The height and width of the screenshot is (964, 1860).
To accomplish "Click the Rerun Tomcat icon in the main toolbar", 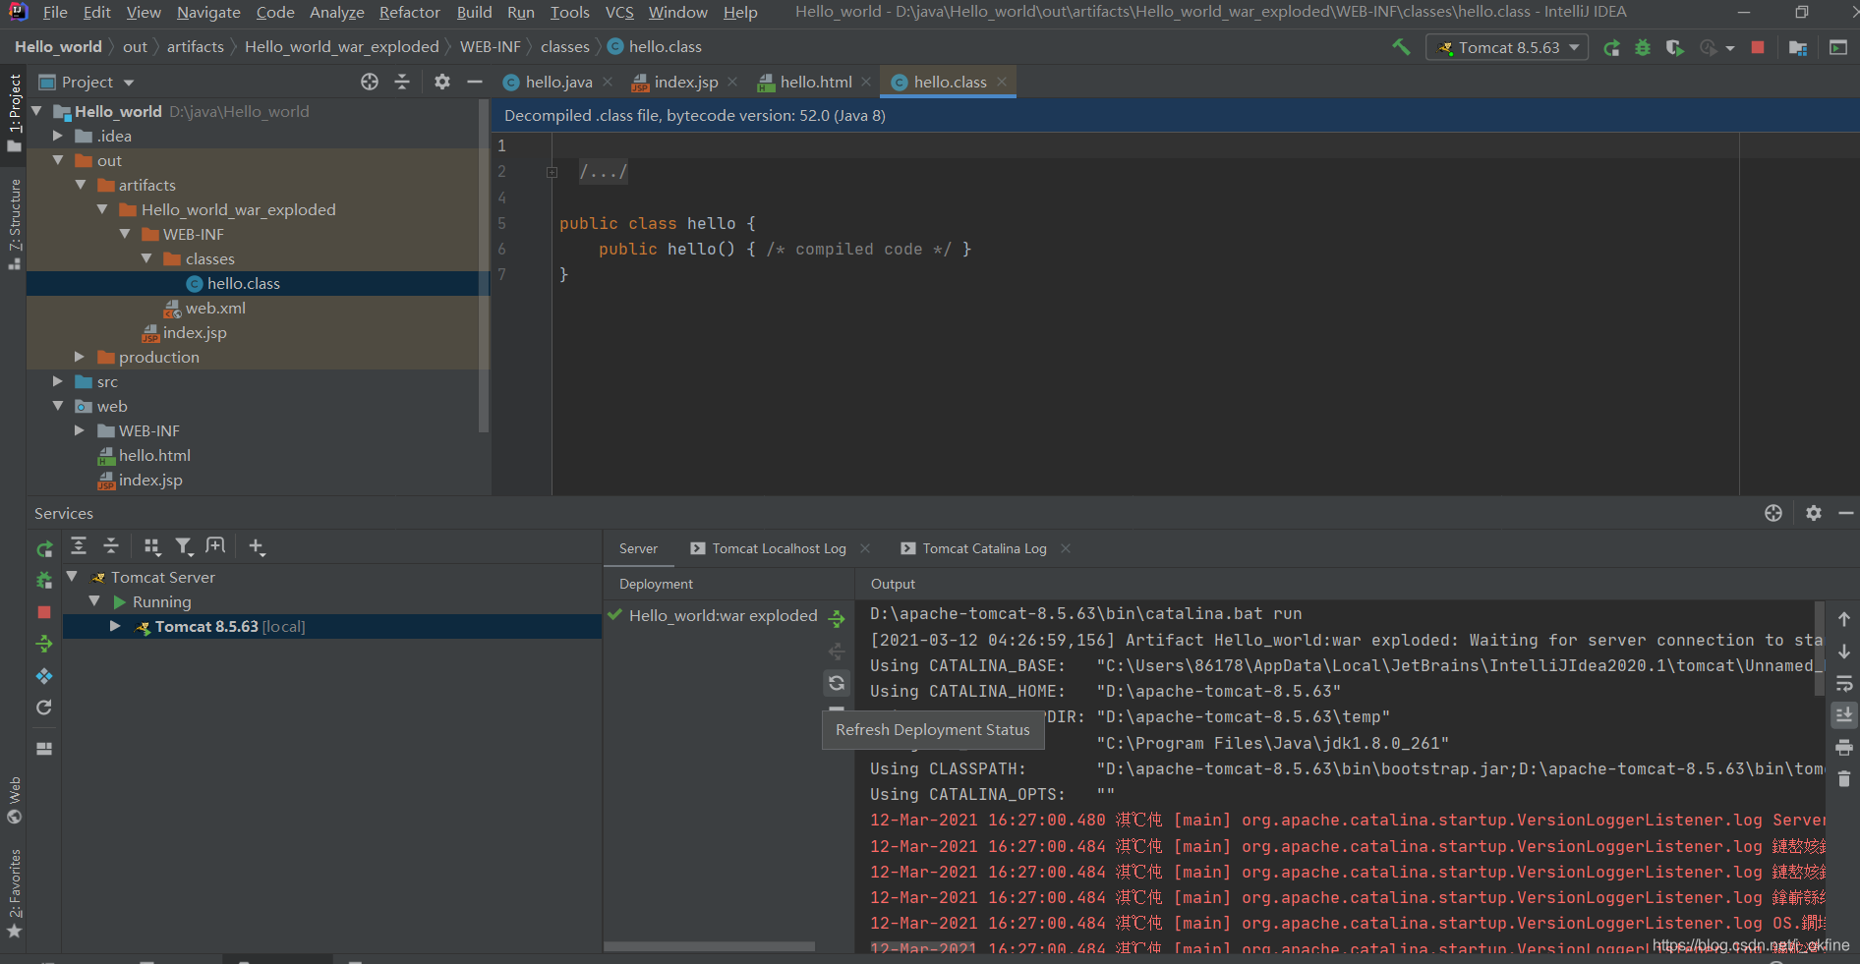I will tap(1611, 47).
